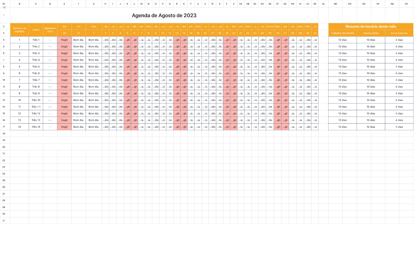Select the 'classe média' header cell
Screen dimensions: 416x258
(x=371, y=33)
